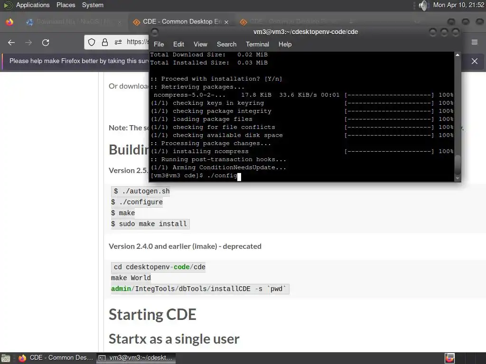This screenshot has height=364, width=486.
Task: Click '$ sudo make install' code line
Action: (150, 224)
